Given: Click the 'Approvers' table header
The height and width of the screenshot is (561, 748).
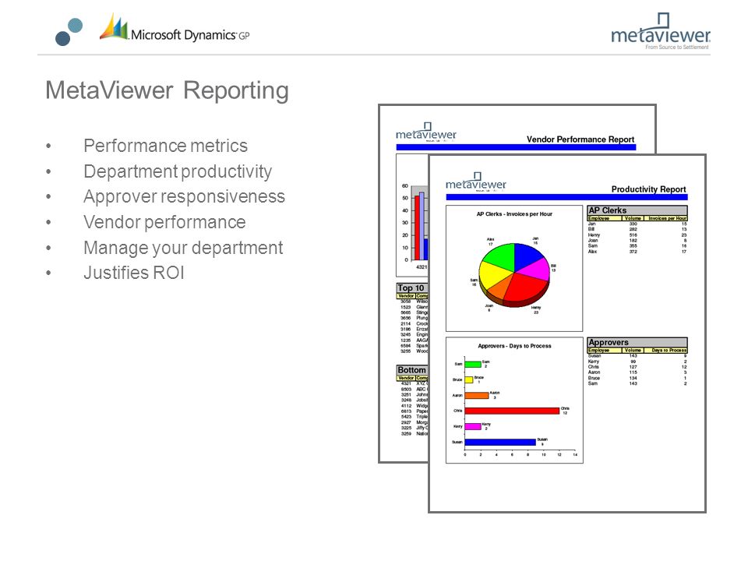Looking at the screenshot, I should coord(637,343).
